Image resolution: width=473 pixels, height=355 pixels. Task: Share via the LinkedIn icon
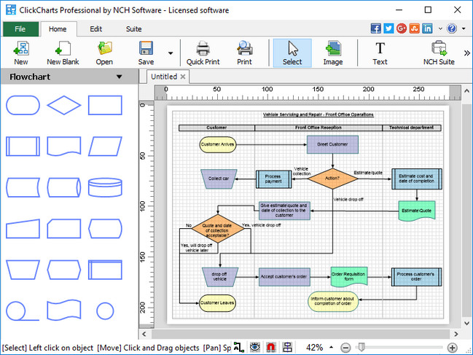(427, 28)
